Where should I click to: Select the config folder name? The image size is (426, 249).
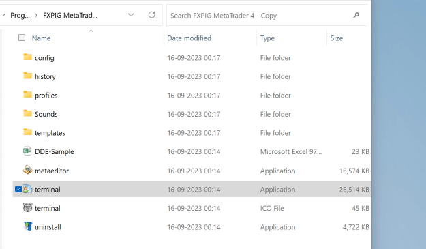[44, 58]
